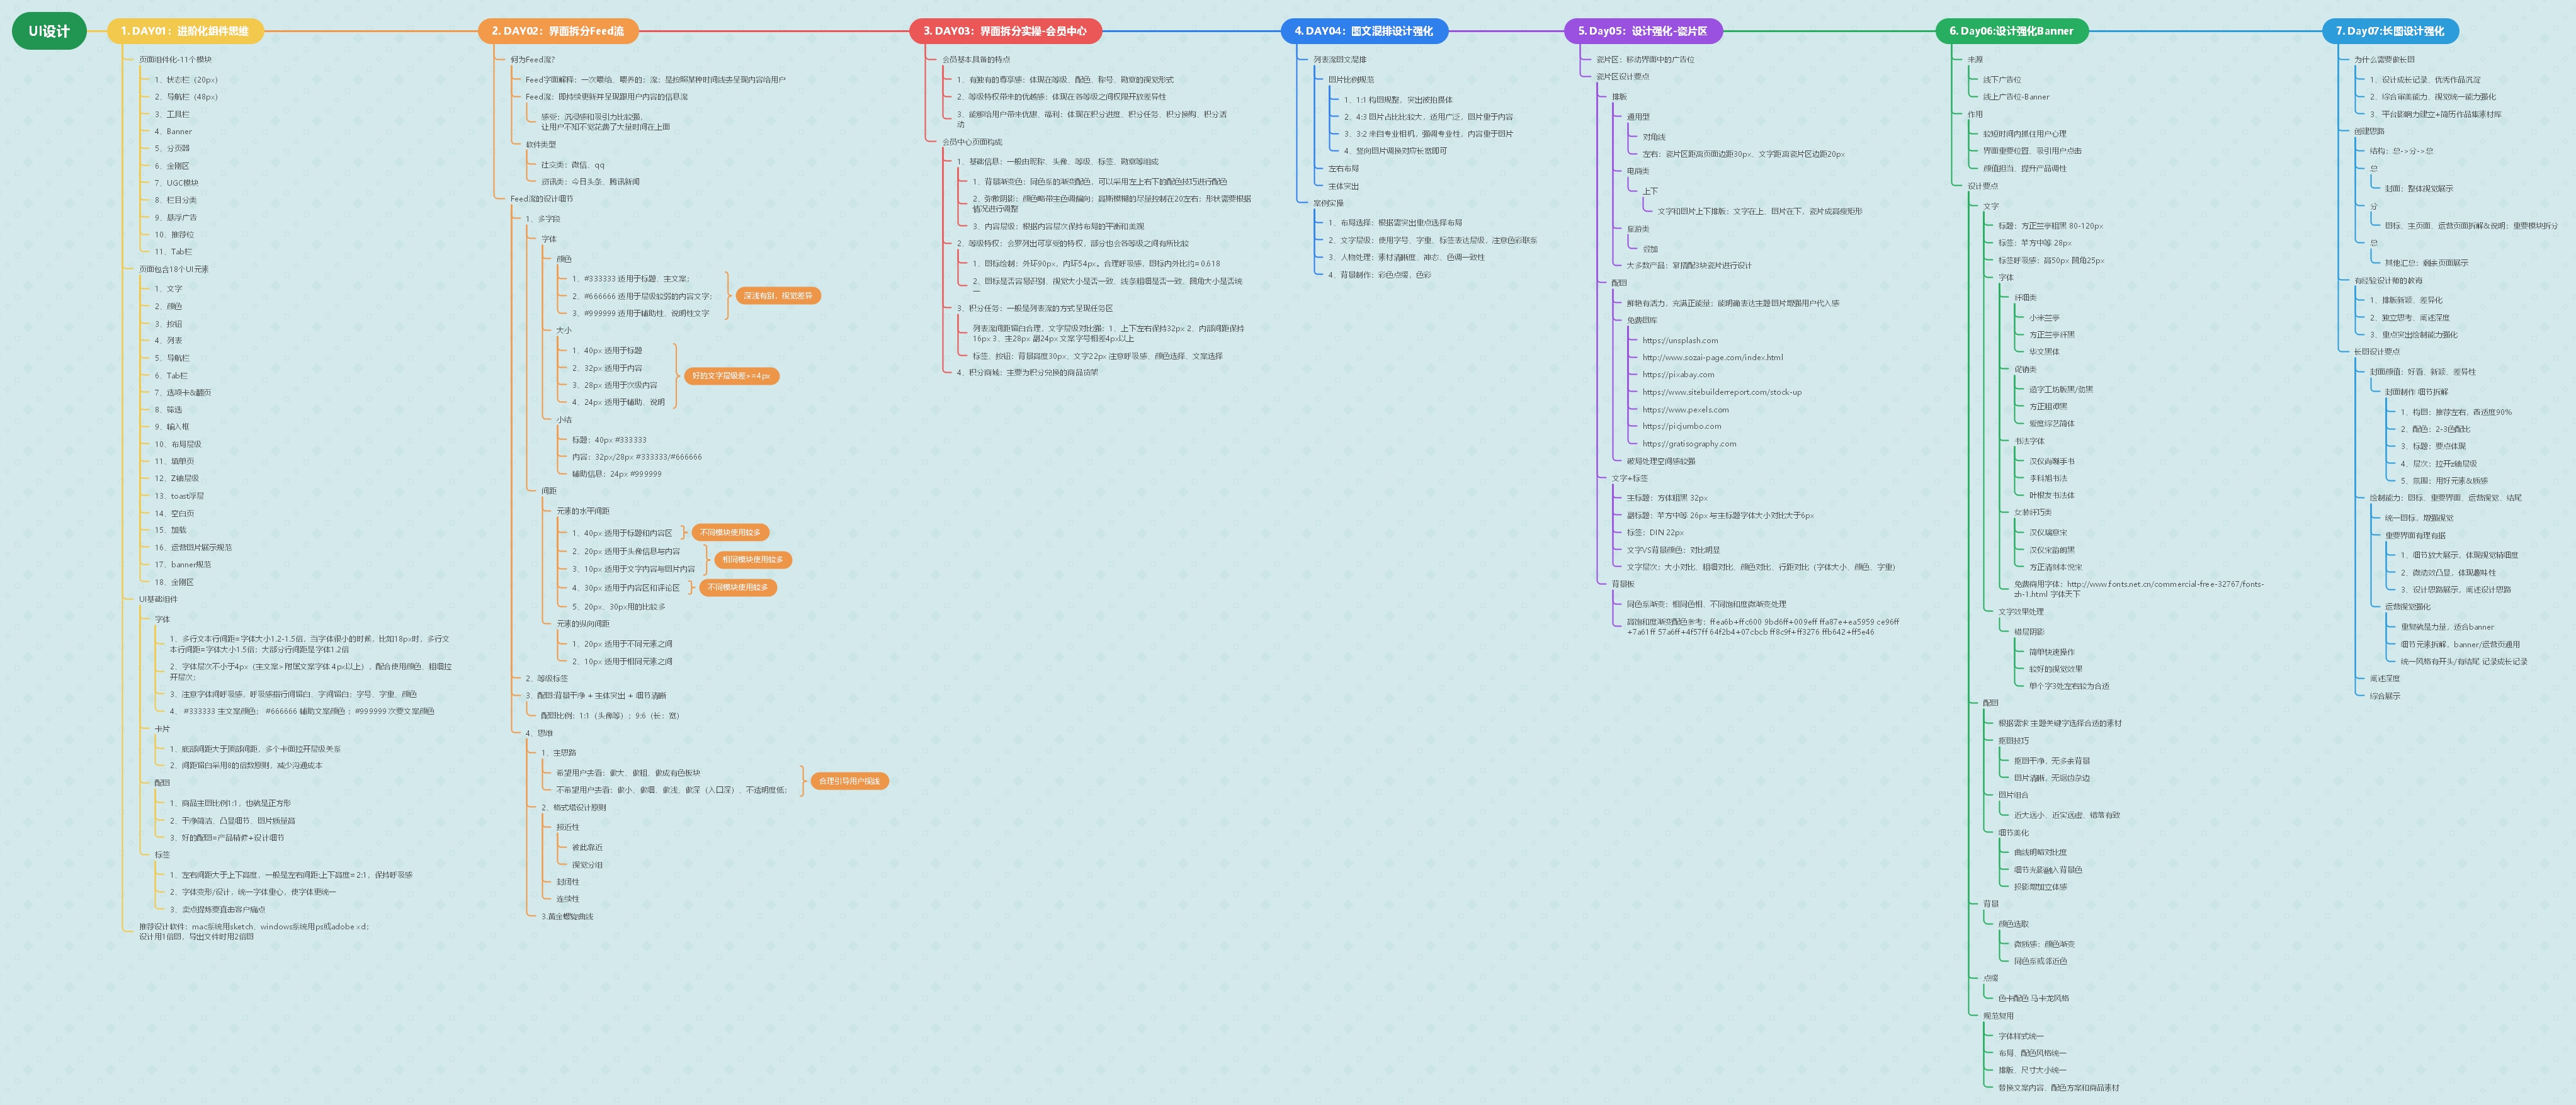Click the "为什么需要做长图" node
The image size is (2576, 1105).
click(x=2383, y=60)
